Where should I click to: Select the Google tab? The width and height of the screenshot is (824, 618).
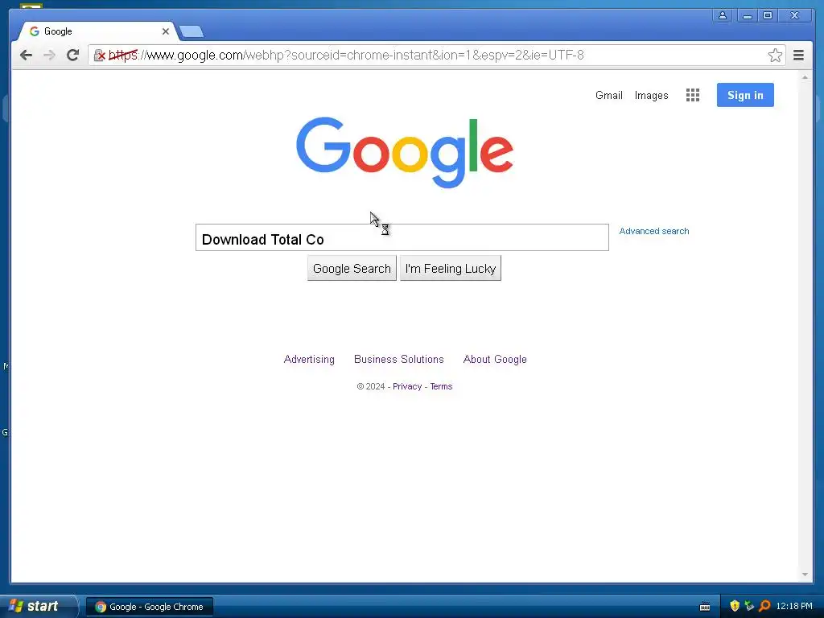click(97, 31)
